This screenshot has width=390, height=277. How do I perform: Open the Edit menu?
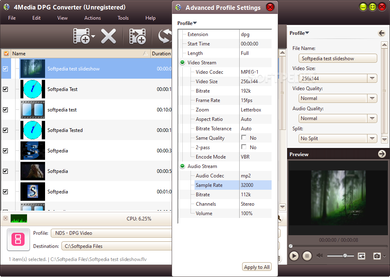[x=36, y=18]
